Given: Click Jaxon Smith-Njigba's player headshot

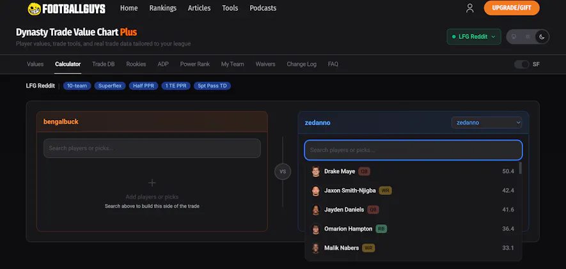Looking at the screenshot, I should (x=316, y=191).
